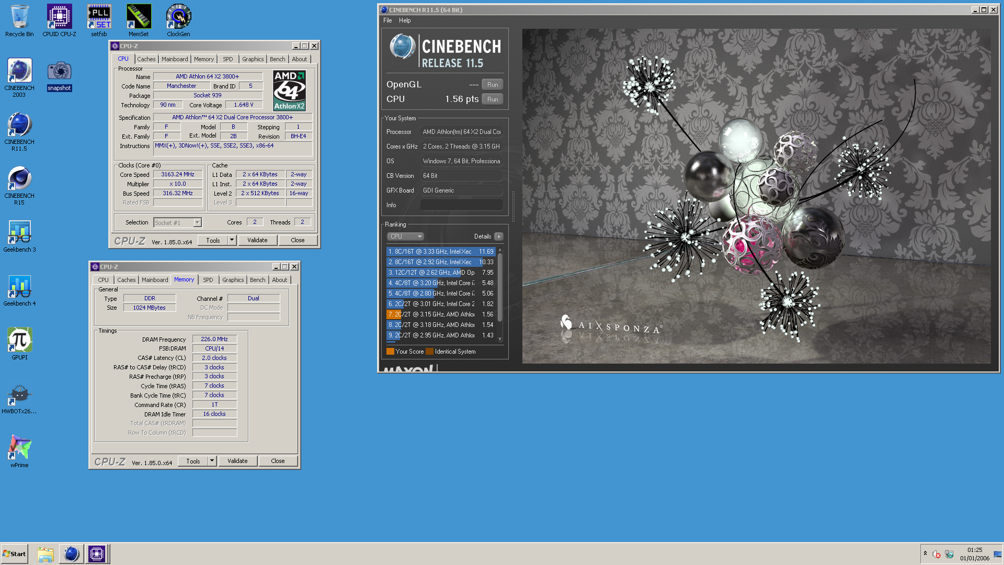Image resolution: width=1004 pixels, height=565 pixels.
Task: Open the Cinebench File menu
Action: [387, 20]
